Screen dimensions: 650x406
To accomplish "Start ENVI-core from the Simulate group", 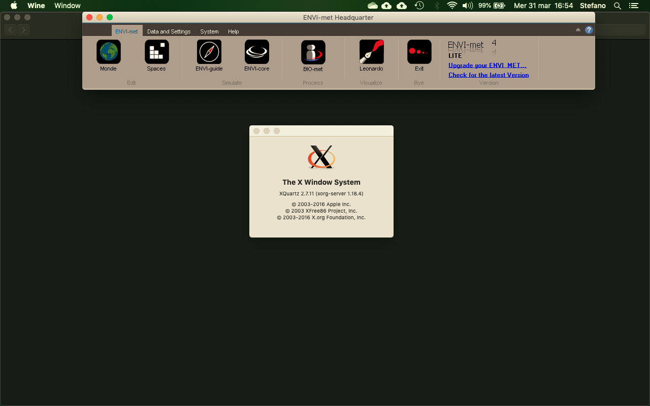I will click(x=256, y=51).
